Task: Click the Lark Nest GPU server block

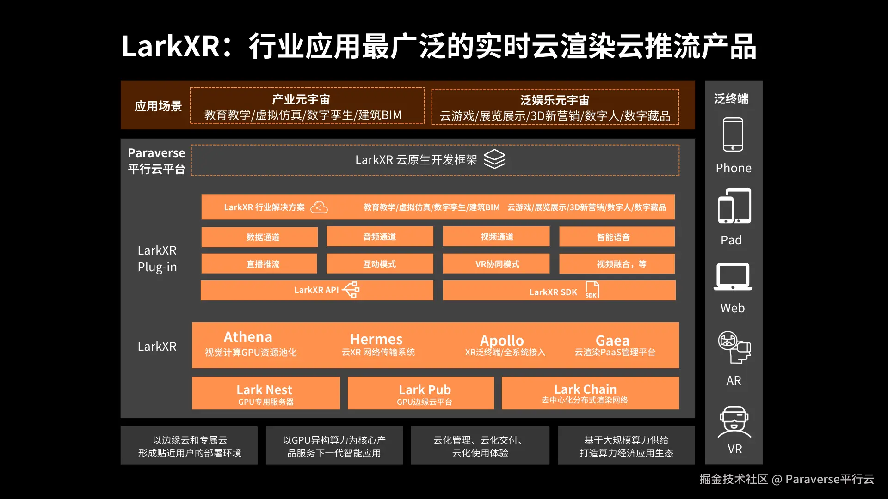Action: (x=265, y=394)
